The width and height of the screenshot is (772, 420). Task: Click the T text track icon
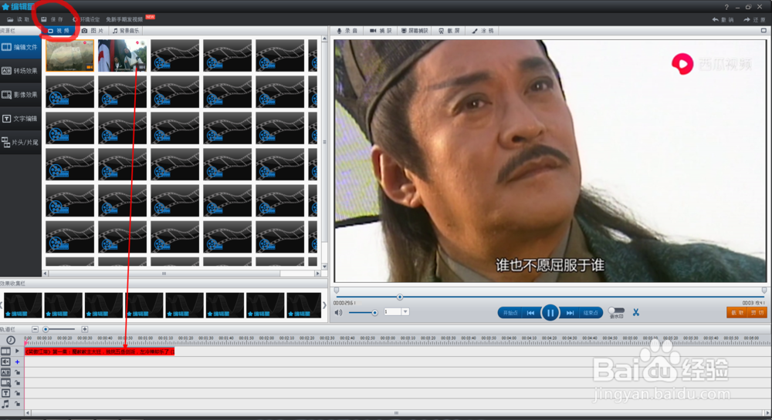(x=5, y=393)
